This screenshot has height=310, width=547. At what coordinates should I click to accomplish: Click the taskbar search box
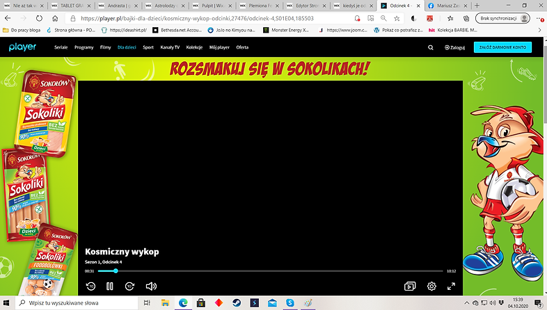[x=77, y=303]
